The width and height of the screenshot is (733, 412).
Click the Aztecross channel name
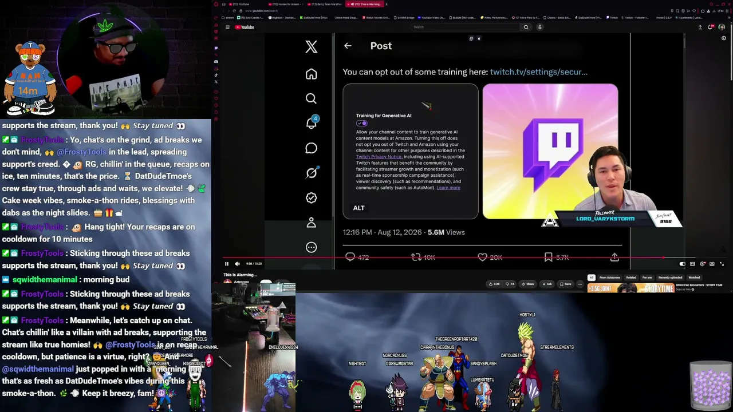pyautogui.click(x=241, y=282)
